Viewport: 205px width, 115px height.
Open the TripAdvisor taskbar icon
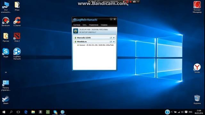coord(48,112)
